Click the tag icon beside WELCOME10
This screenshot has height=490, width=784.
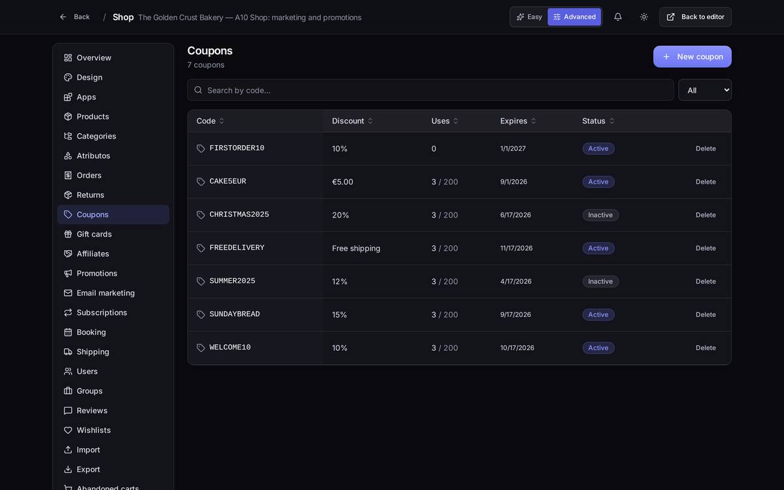(201, 348)
